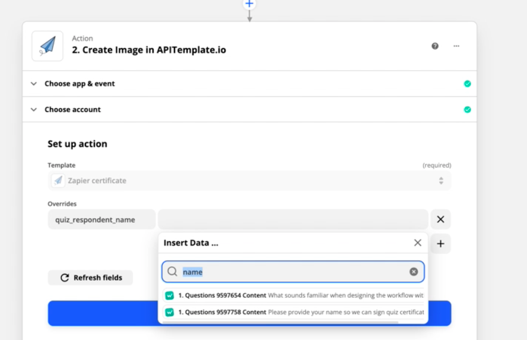Open the three-dots more options menu
The image size is (527, 340).
(456, 46)
